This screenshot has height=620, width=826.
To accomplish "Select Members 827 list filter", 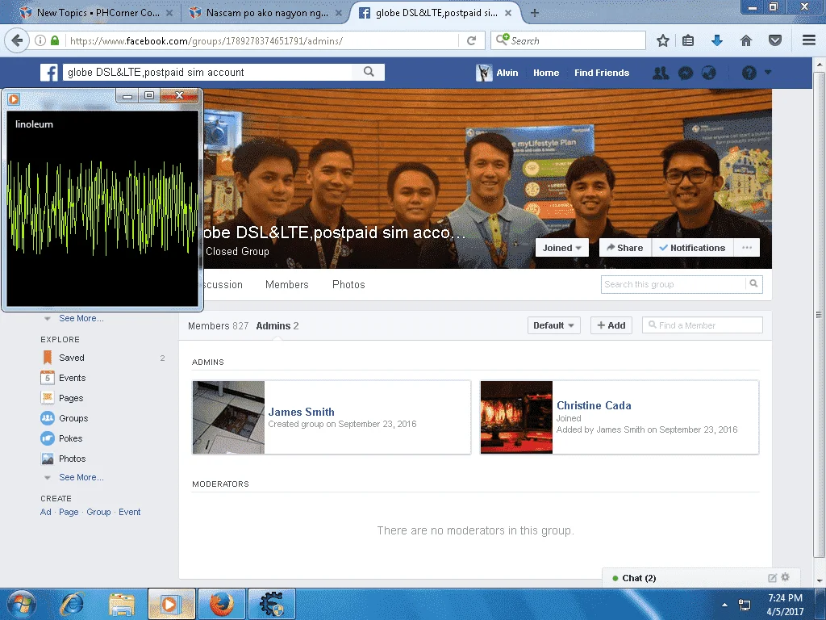I will [218, 326].
